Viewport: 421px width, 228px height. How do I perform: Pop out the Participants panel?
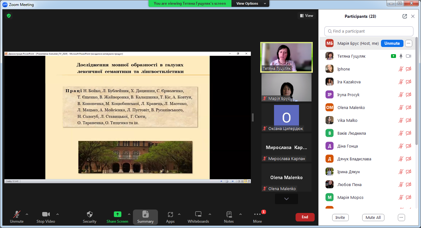point(404,16)
